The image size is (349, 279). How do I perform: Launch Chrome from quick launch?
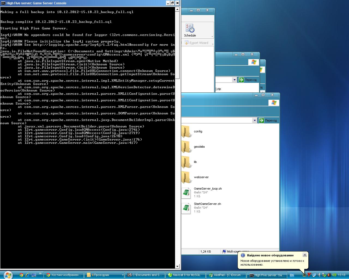pyautogui.click(x=21, y=275)
